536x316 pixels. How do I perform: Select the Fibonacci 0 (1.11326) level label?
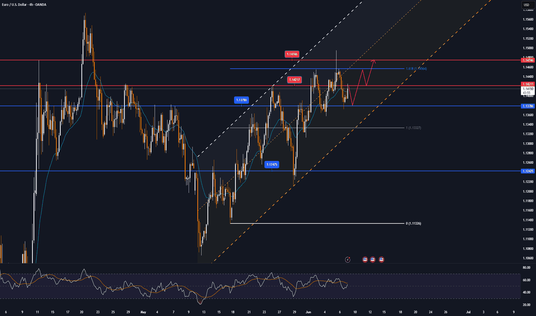414,223
